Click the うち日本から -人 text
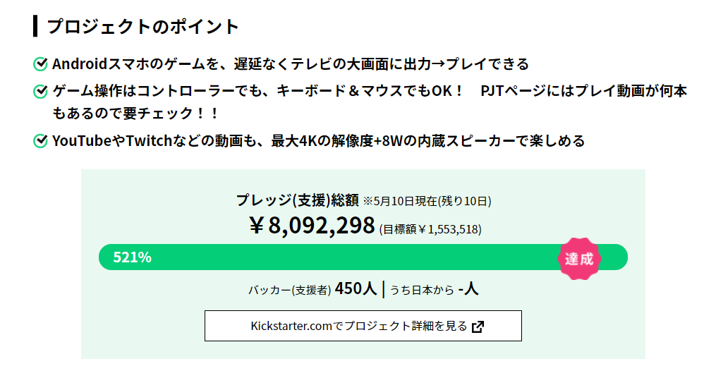 click(434, 289)
